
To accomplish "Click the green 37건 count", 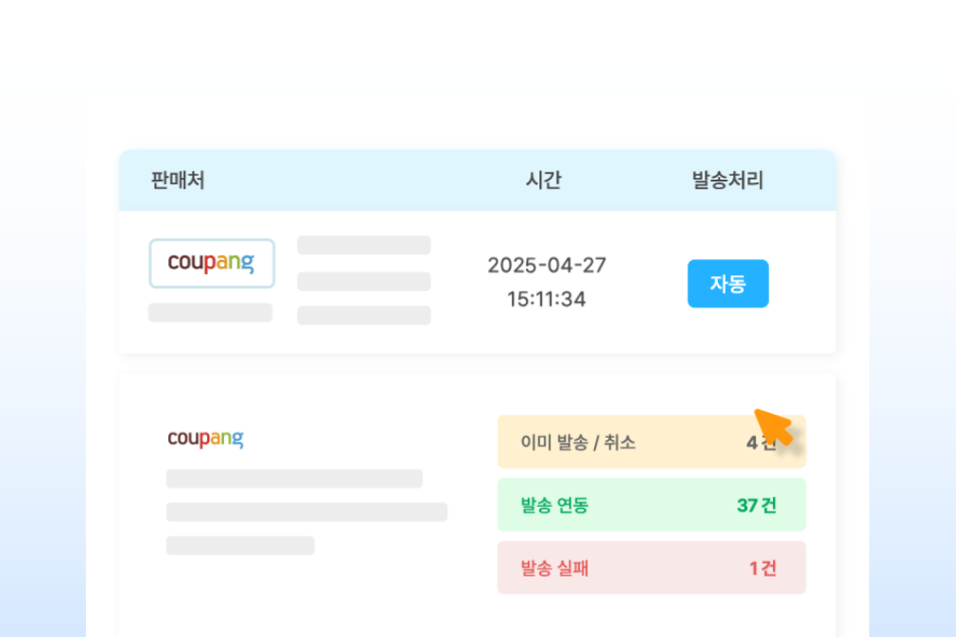I will [x=756, y=505].
